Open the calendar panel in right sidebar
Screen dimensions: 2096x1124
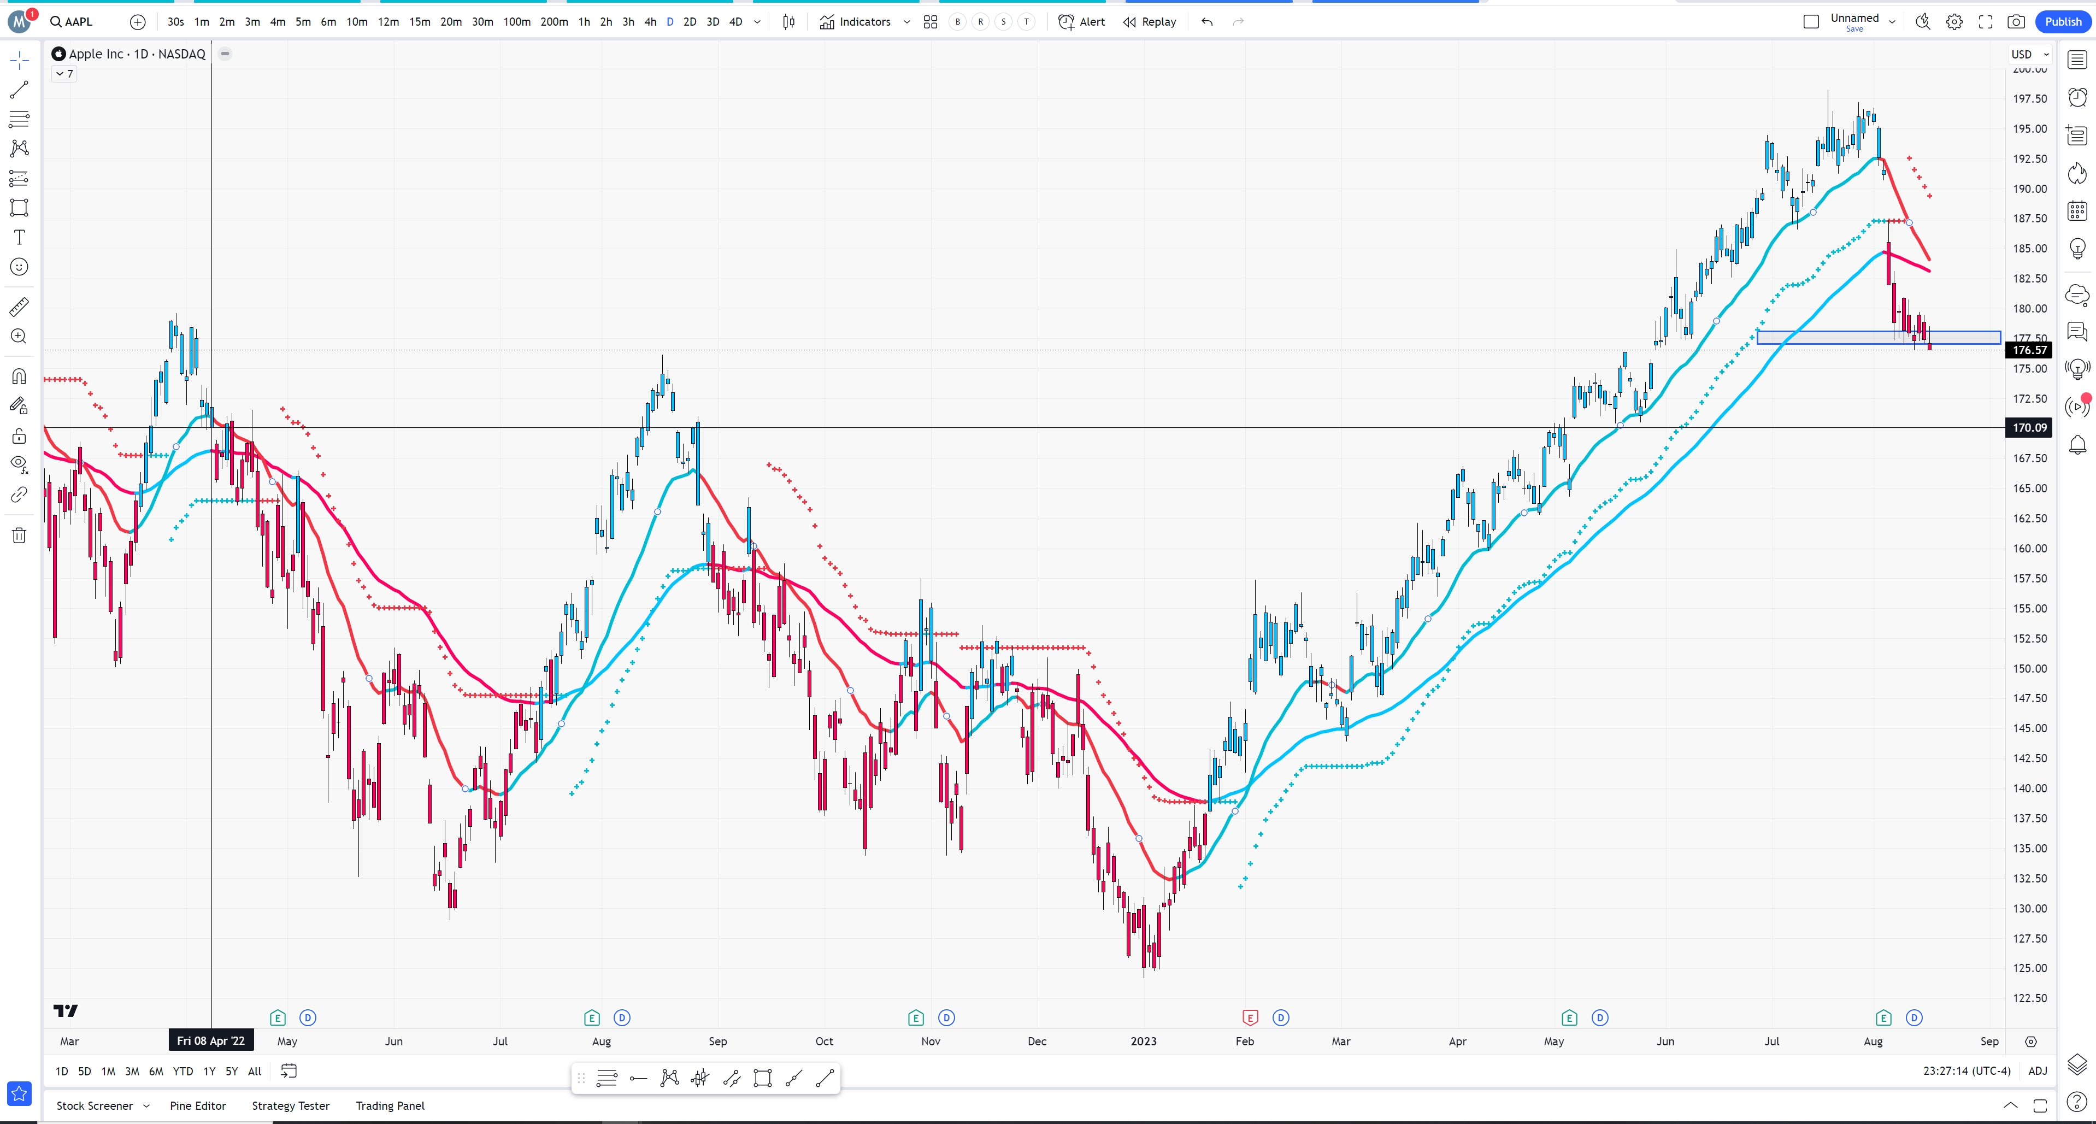(x=2077, y=211)
